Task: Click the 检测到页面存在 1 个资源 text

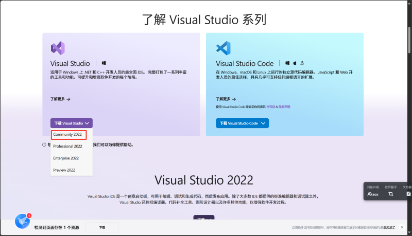Action: [x=57, y=227]
